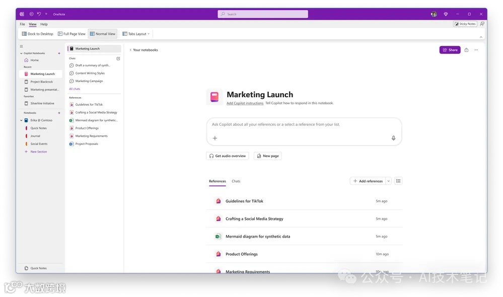Screen dimensions: 503x297
Task: Click Get audio overview
Action: pyautogui.click(x=228, y=156)
